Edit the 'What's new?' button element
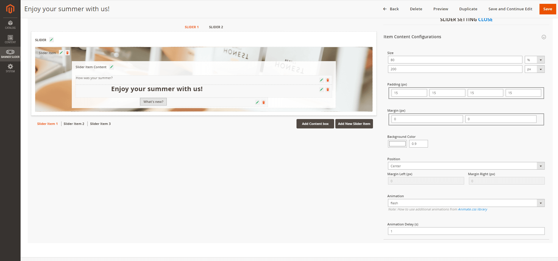 tap(257, 102)
